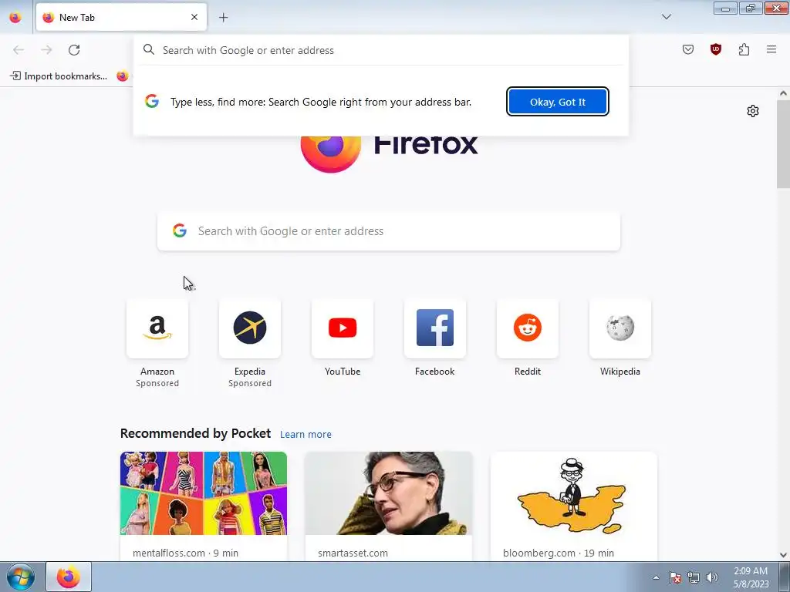Click the vertical scrollbar thumb
Image resolution: width=790 pixels, height=592 pixels.
point(783,143)
